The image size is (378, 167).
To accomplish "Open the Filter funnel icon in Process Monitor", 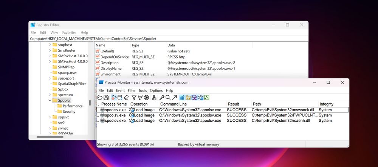I will [x=134, y=98].
